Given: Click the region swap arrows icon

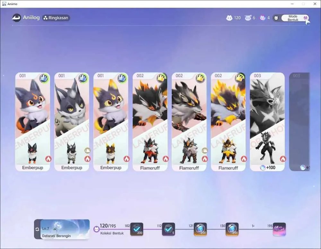Looking at the screenshot, I should coord(37,229).
